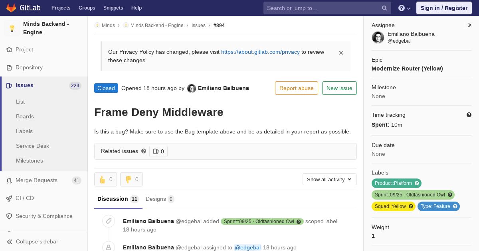Click Emiliano Balbuena's assignee avatar
This screenshot has width=479, height=251.
point(378,37)
